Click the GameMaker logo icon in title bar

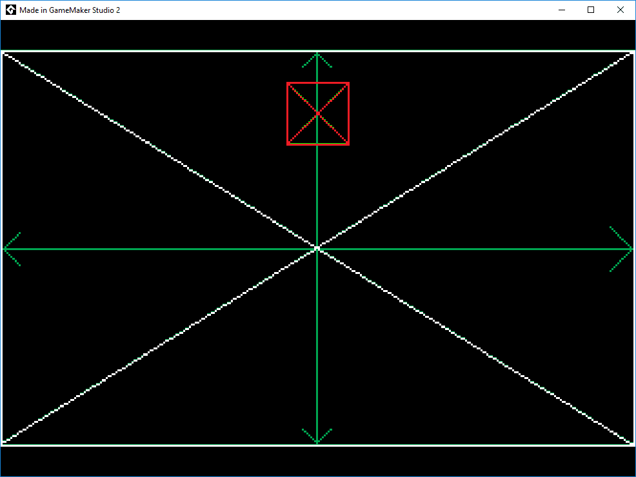point(11,10)
